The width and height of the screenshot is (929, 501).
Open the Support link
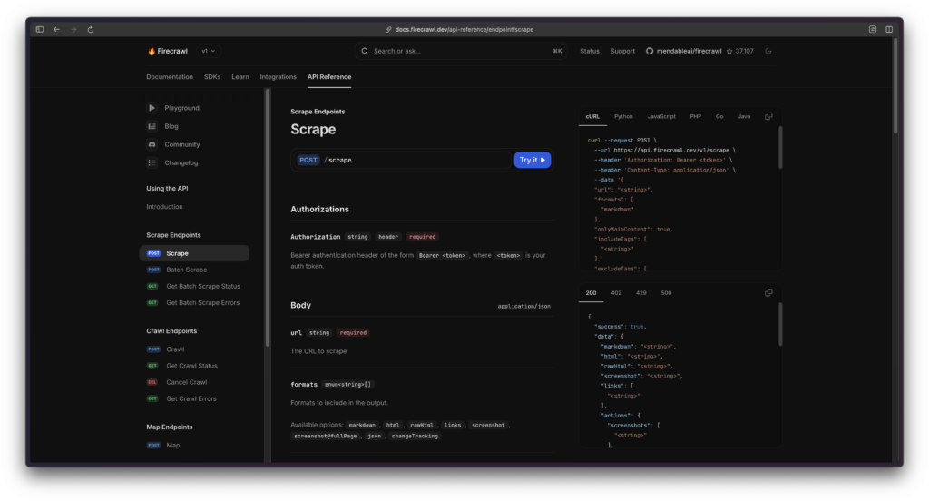pos(622,51)
